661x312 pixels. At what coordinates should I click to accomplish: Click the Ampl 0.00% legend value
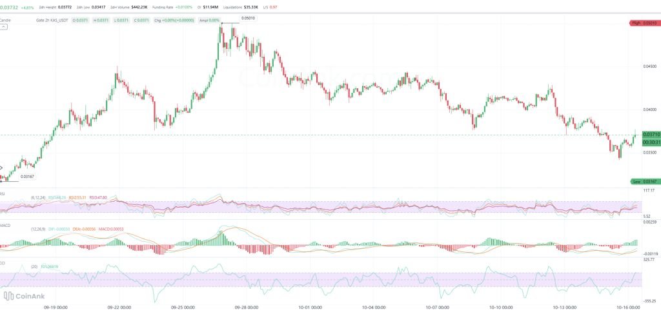pos(210,20)
